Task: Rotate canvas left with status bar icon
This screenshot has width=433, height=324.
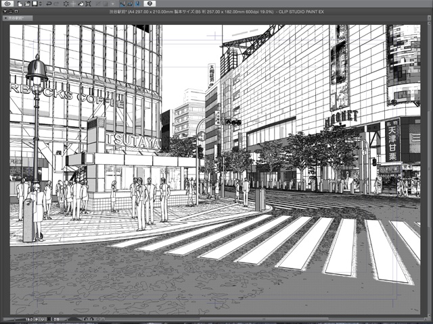Action: pyautogui.click(x=86, y=319)
